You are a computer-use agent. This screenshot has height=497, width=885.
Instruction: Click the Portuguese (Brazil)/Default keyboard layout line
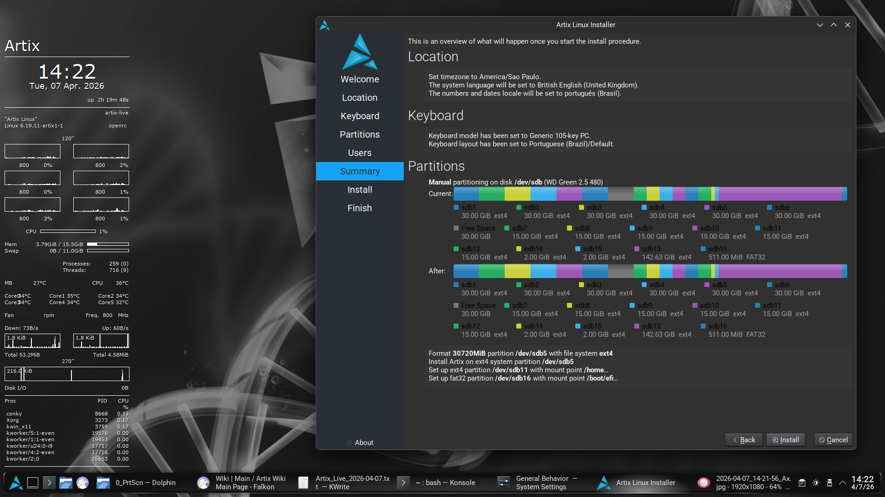(521, 144)
